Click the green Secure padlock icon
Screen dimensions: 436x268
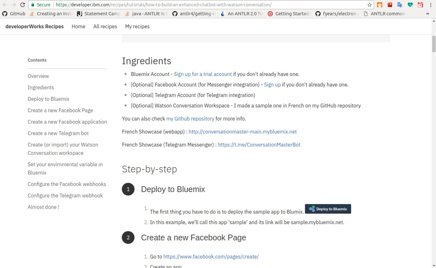point(33,5)
